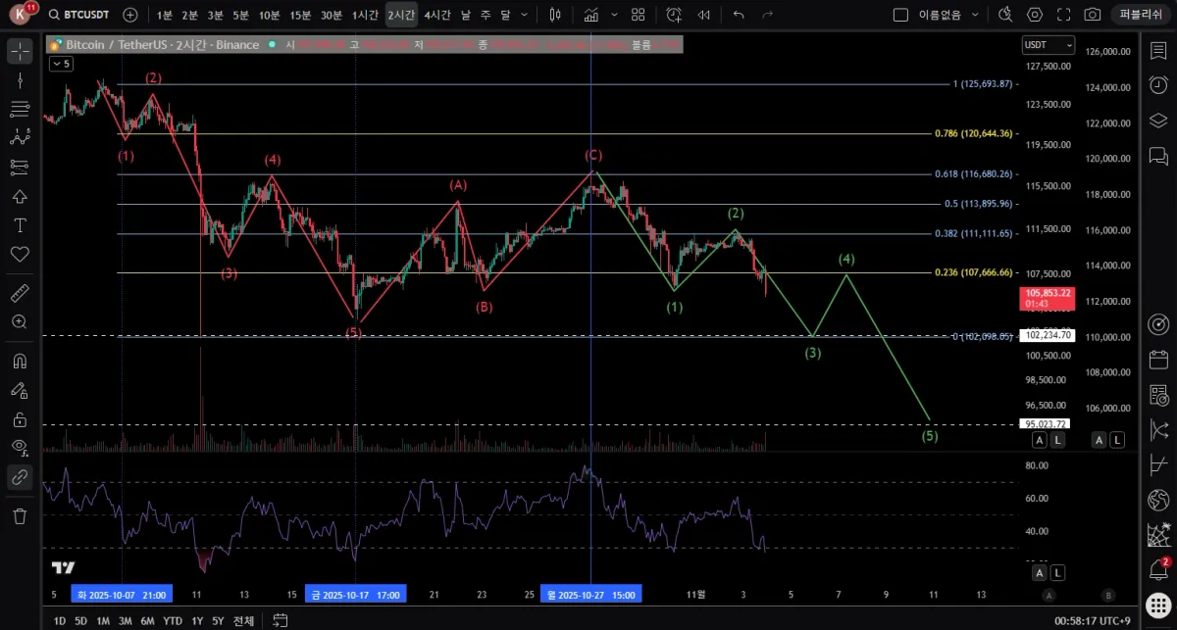The height and width of the screenshot is (630, 1177).
Task: Select the crosshair cursor tool
Action: (x=20, y=52)
